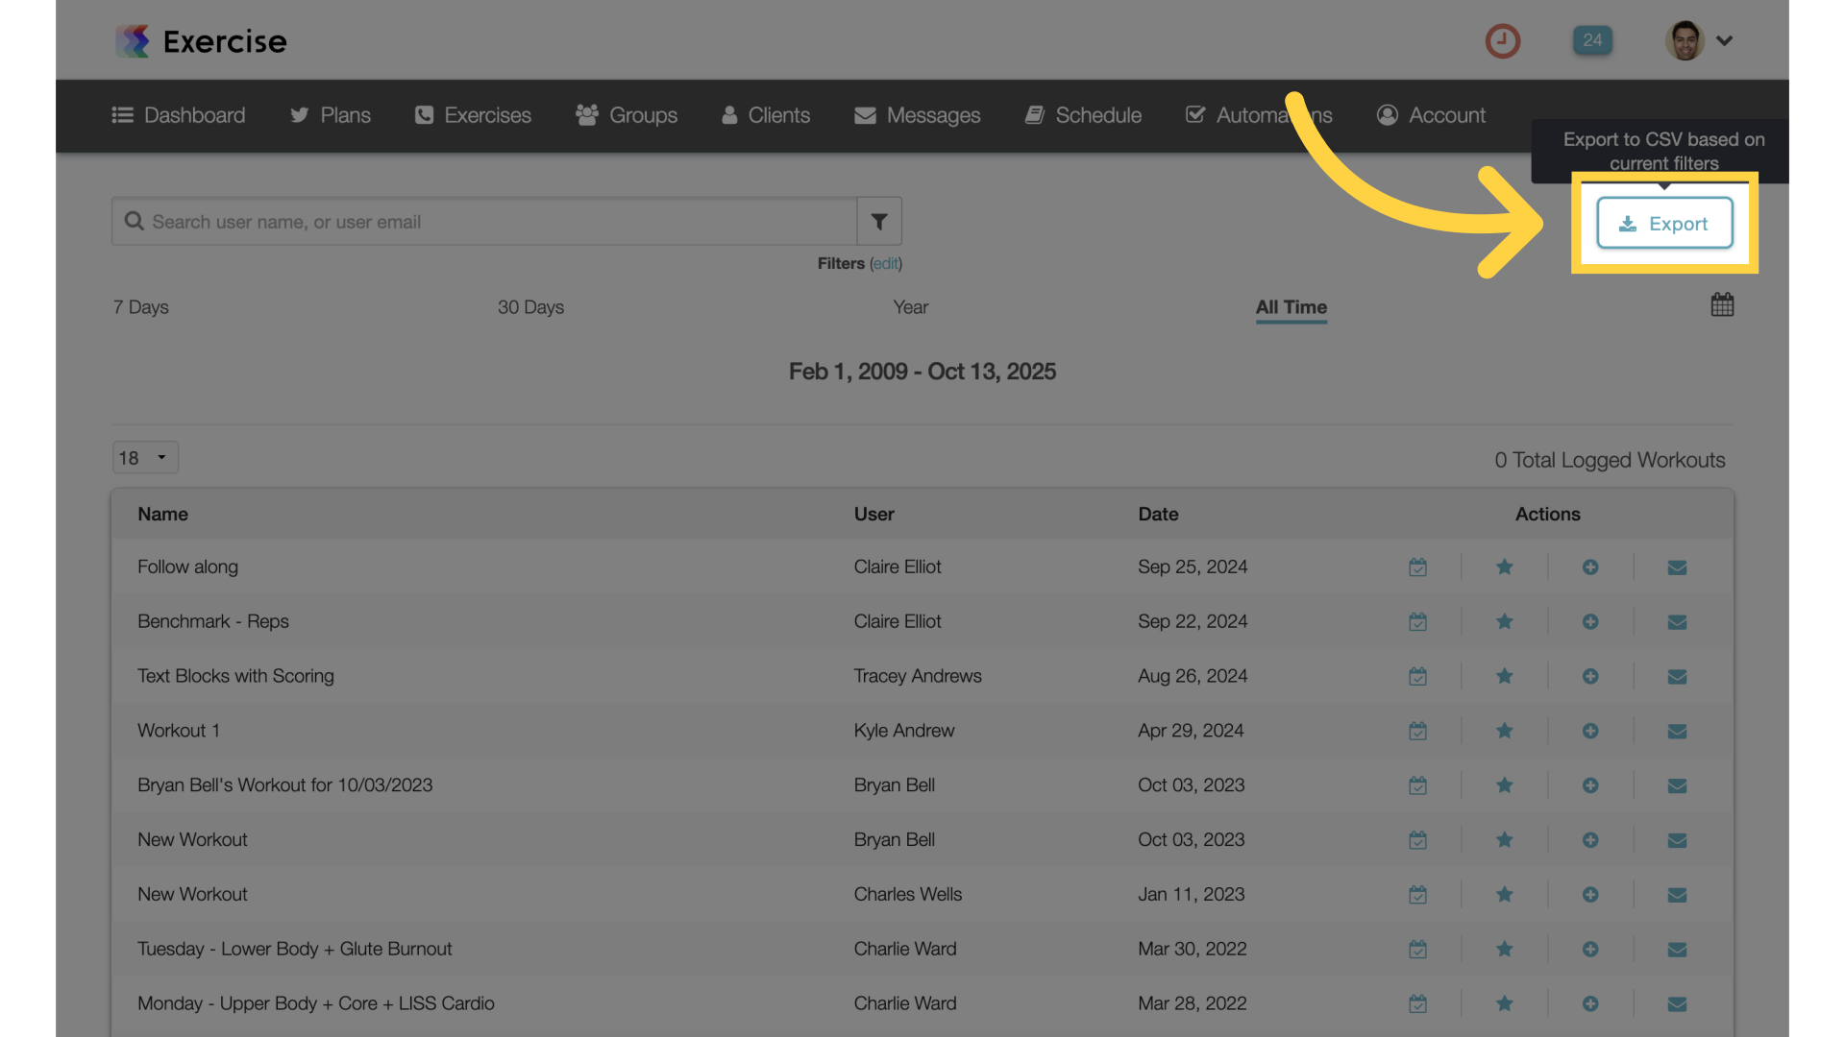This screenshot has width=1845, height=1037.
Task: Click the plus icon on Workout 1 row
Action: click(x=1590, y=730)
